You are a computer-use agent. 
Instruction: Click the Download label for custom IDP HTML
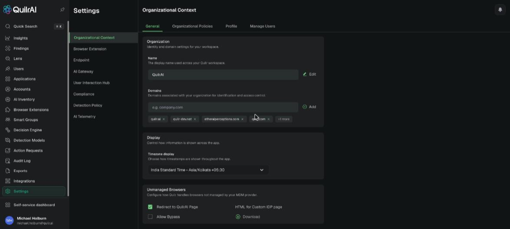[251, 217]
